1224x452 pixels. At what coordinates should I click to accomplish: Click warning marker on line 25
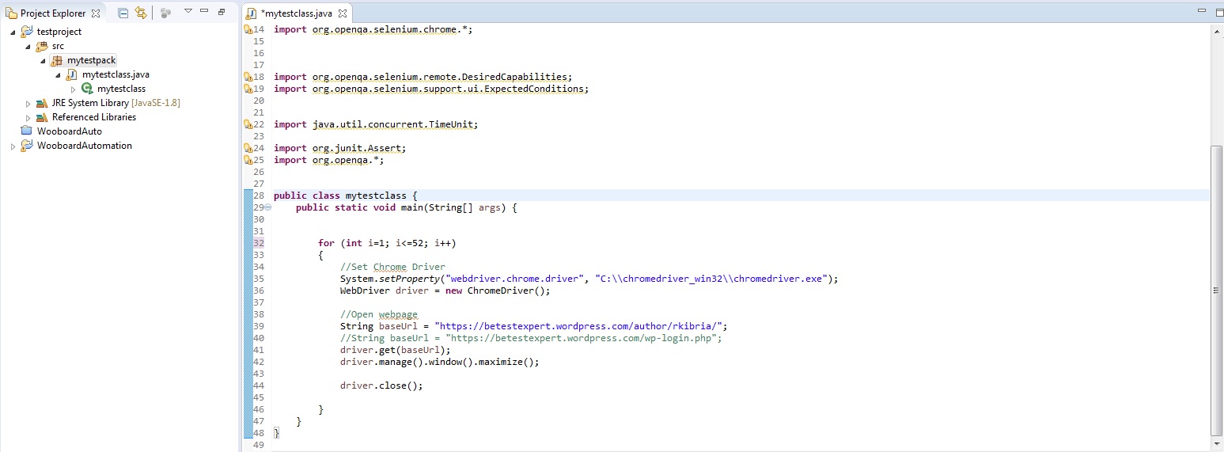pos(248,161)
